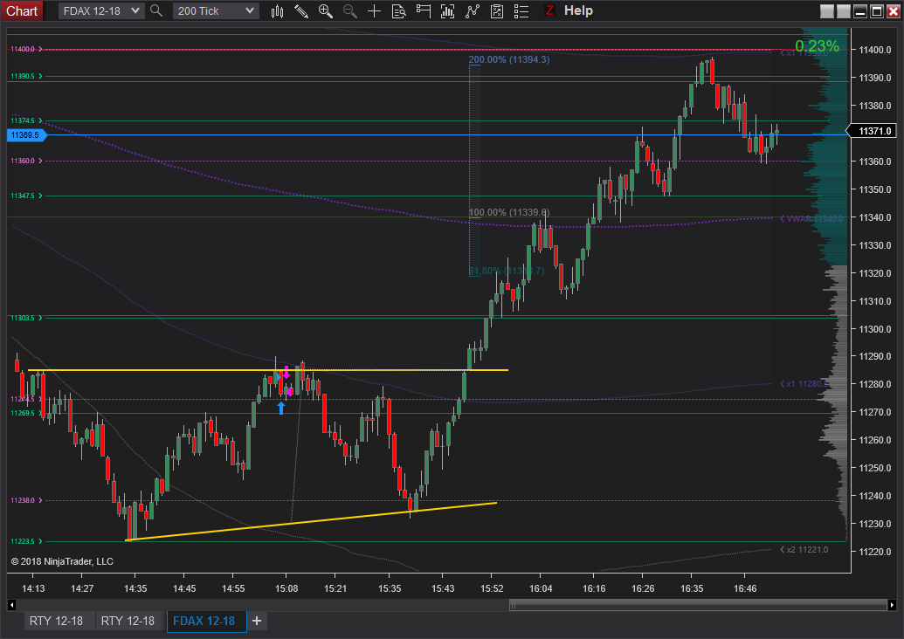Click the 11300.0 price axis label
Viewport: 904px width, 639px height.
pyautogui.click(x=874, y=329)
